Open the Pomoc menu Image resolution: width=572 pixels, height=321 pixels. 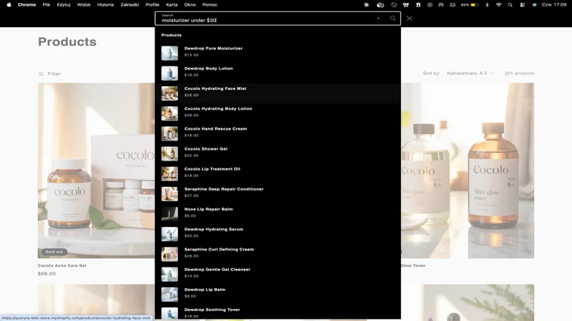[209, 5]
